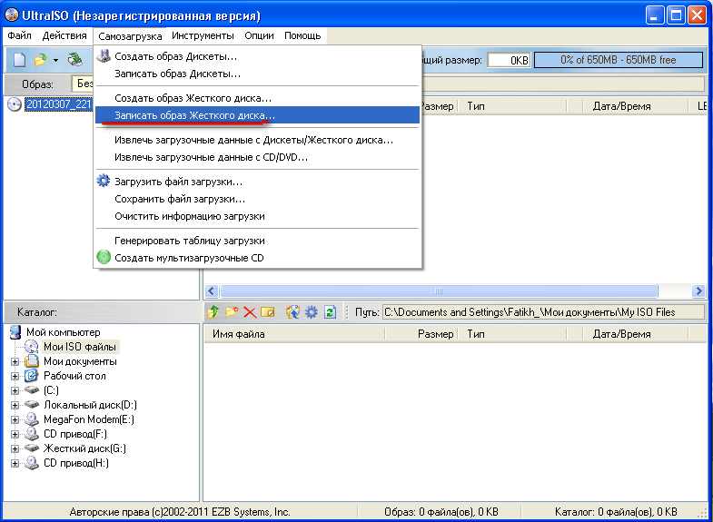Click the Open image folder icon
The image size is (713, 522).
pos(41,60)
